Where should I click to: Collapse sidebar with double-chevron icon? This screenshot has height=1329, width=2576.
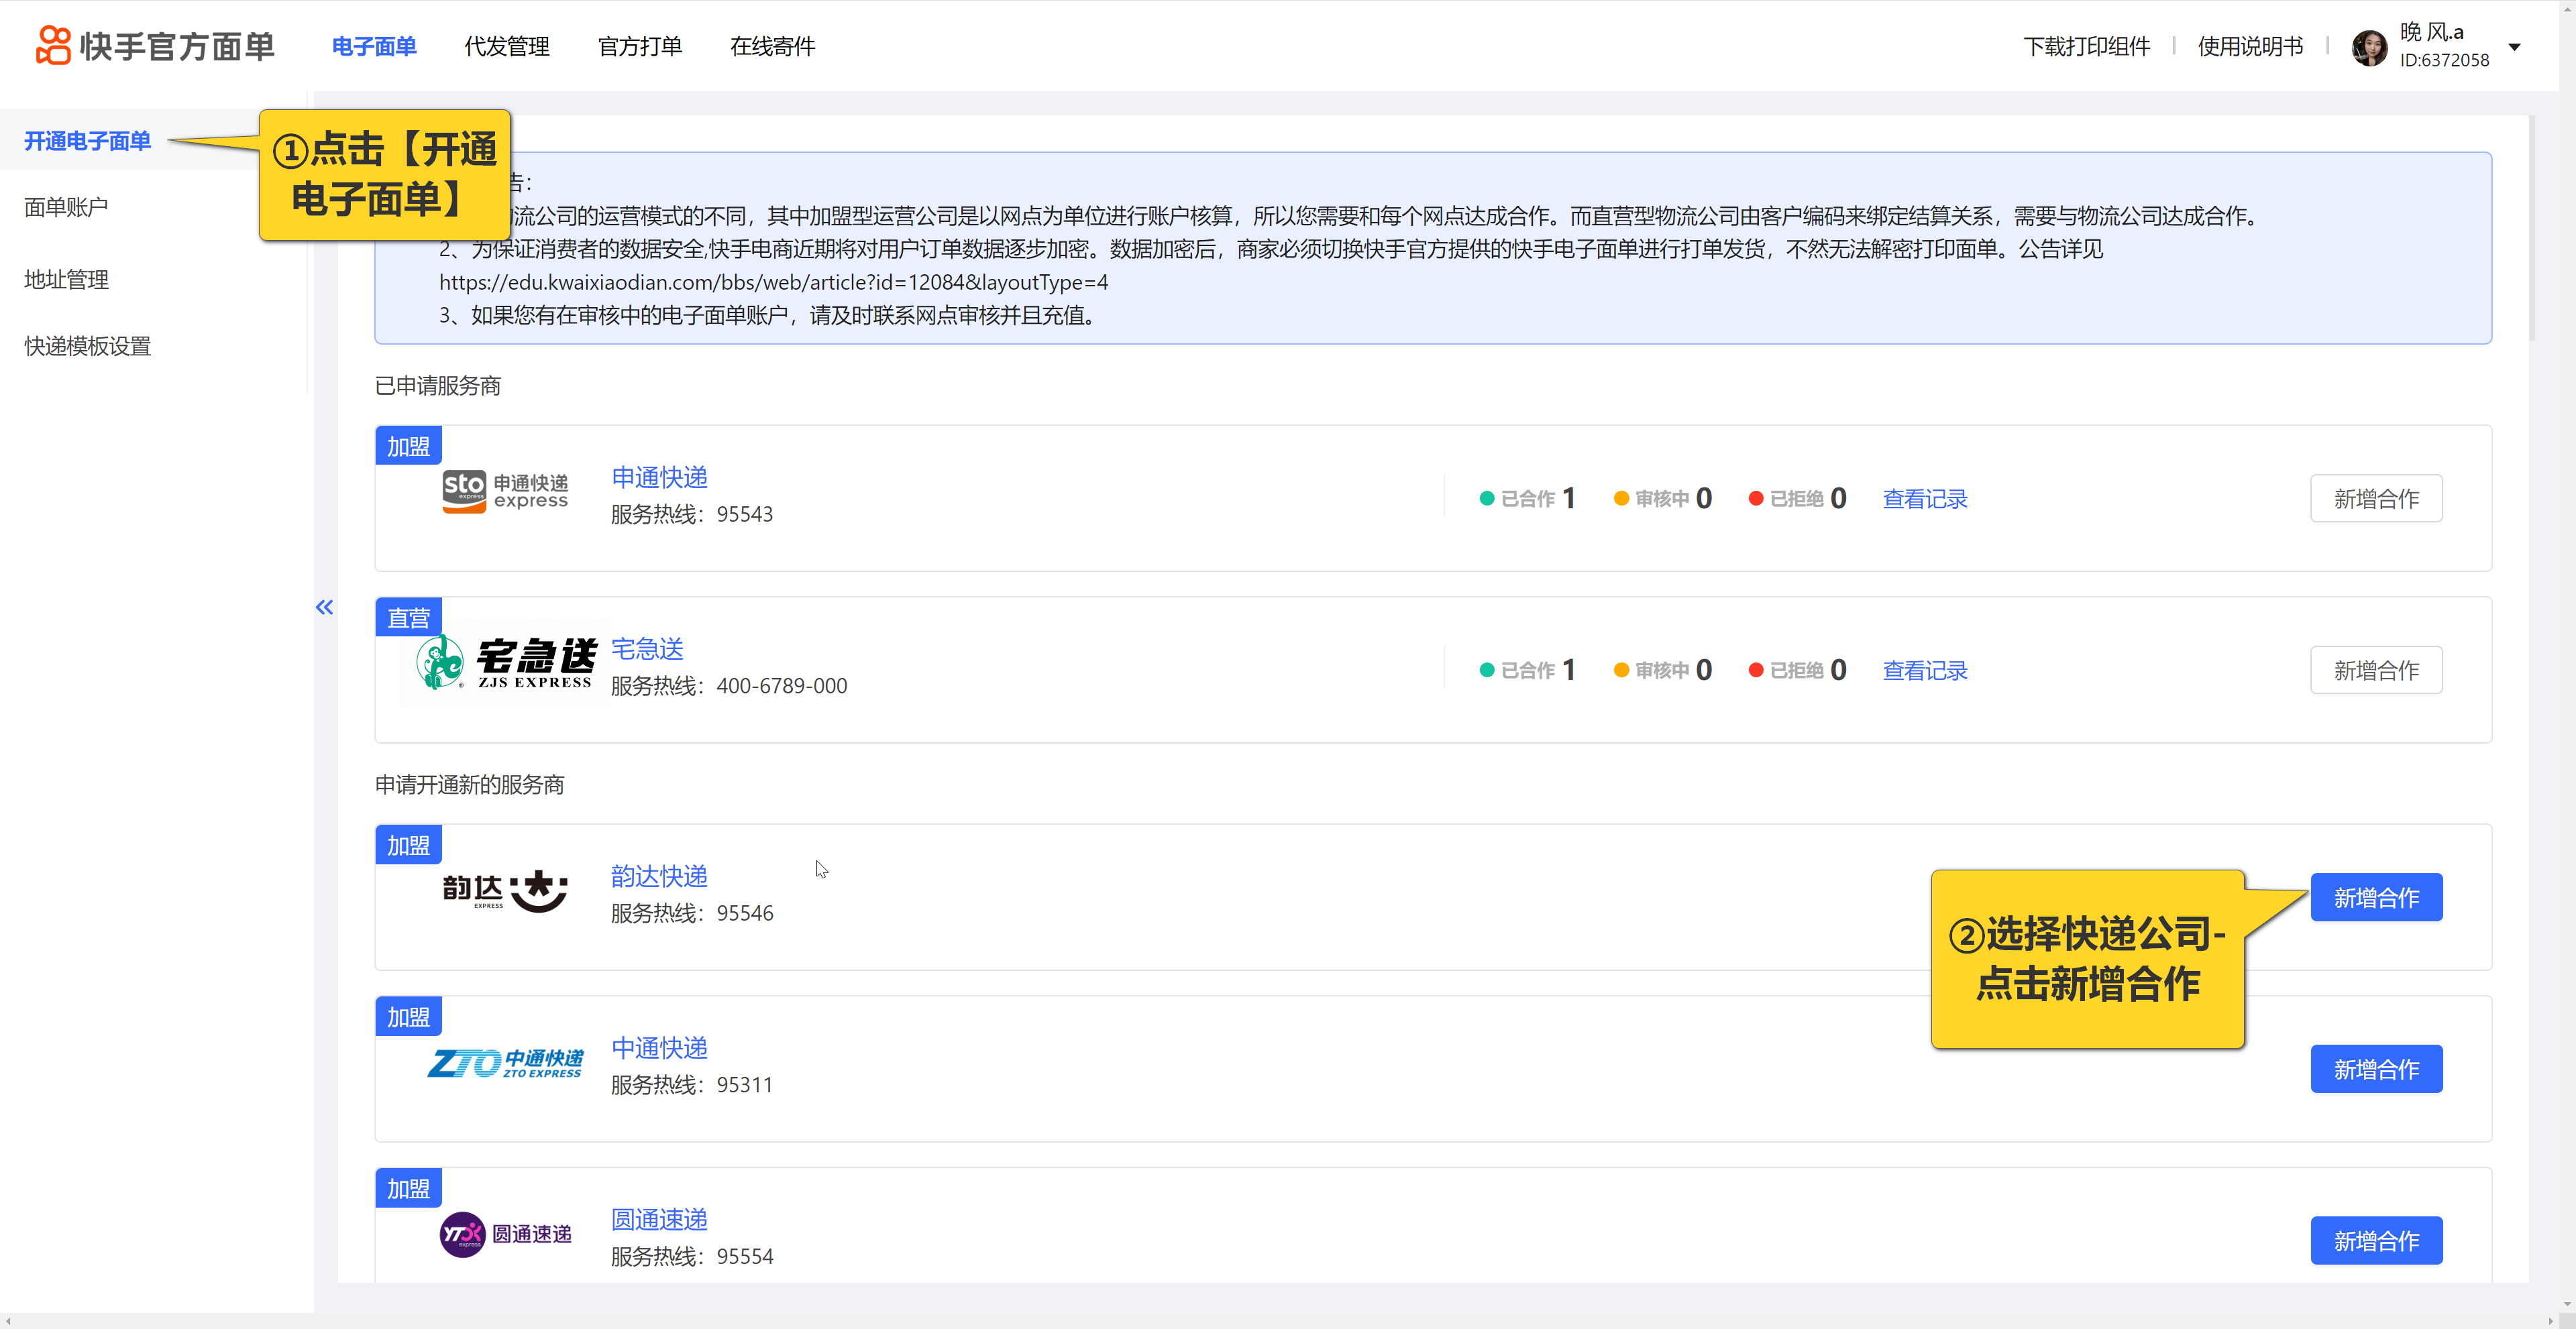324,607
